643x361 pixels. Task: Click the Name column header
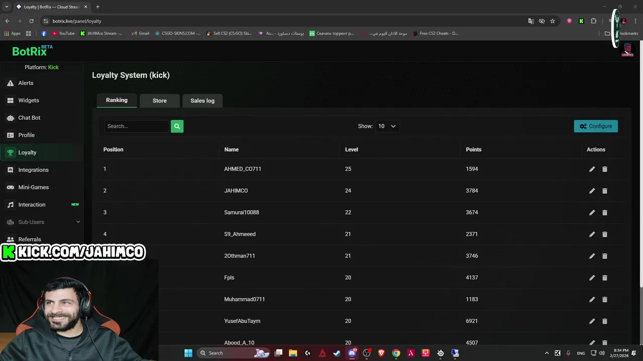click(x=231, y=149)
